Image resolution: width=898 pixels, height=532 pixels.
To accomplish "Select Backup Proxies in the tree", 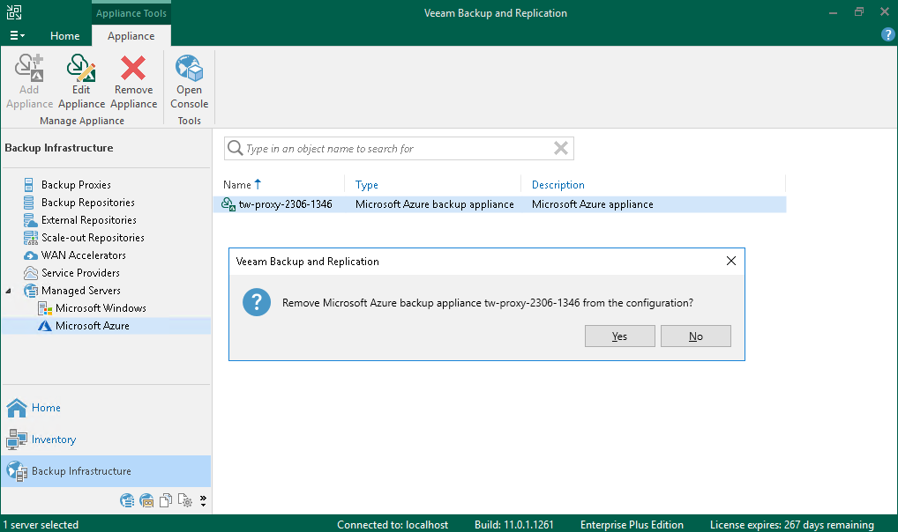I will (x=76, y=185).
